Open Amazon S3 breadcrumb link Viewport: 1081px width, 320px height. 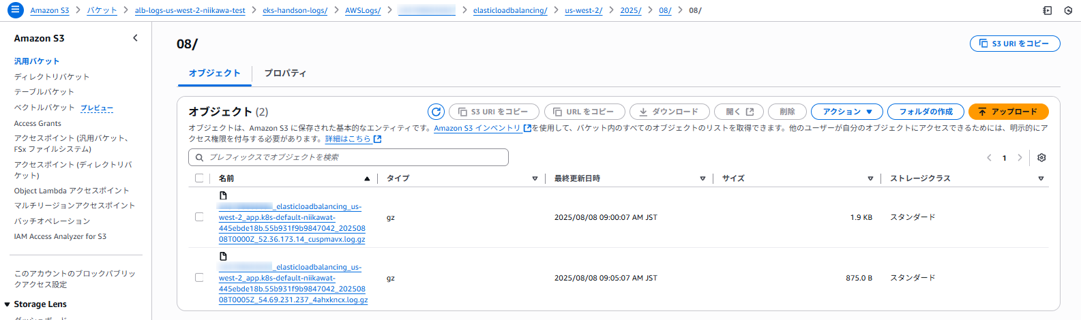click(50, 10)
